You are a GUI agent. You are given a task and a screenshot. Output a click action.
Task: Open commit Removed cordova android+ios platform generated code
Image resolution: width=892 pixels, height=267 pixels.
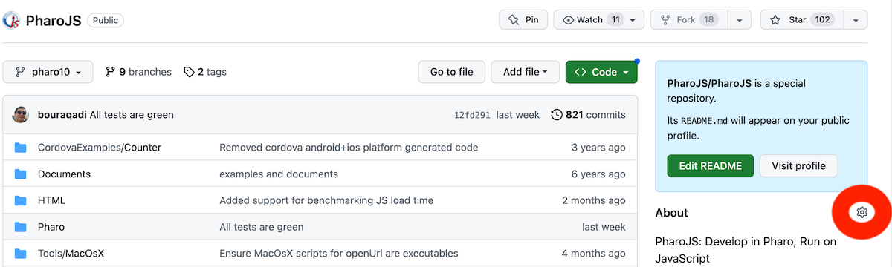coord(349,148)
